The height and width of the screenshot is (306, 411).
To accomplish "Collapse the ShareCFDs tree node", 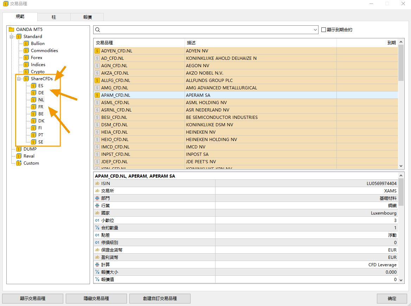I will coord(19,79).
